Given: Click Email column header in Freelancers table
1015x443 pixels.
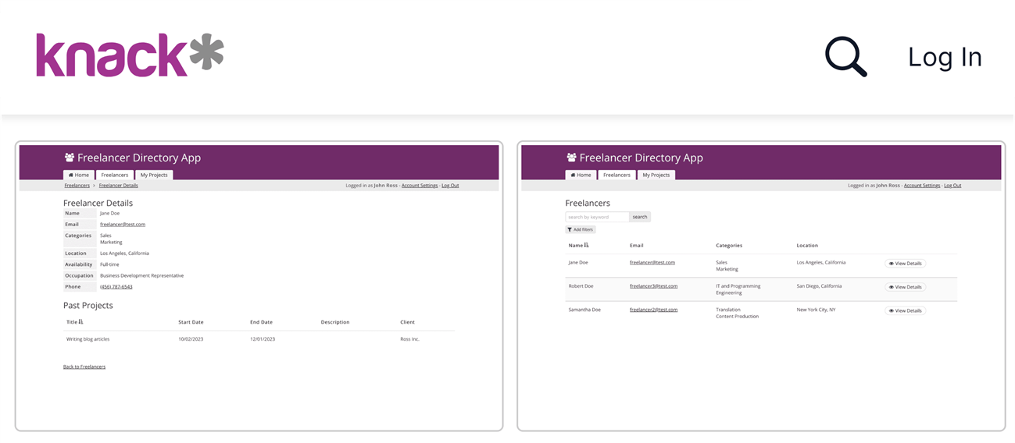Looking at the screenshot, I should click(x=637, y=246).
